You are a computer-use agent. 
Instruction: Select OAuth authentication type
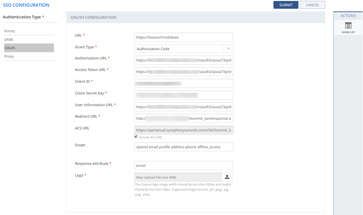(10, 48)
